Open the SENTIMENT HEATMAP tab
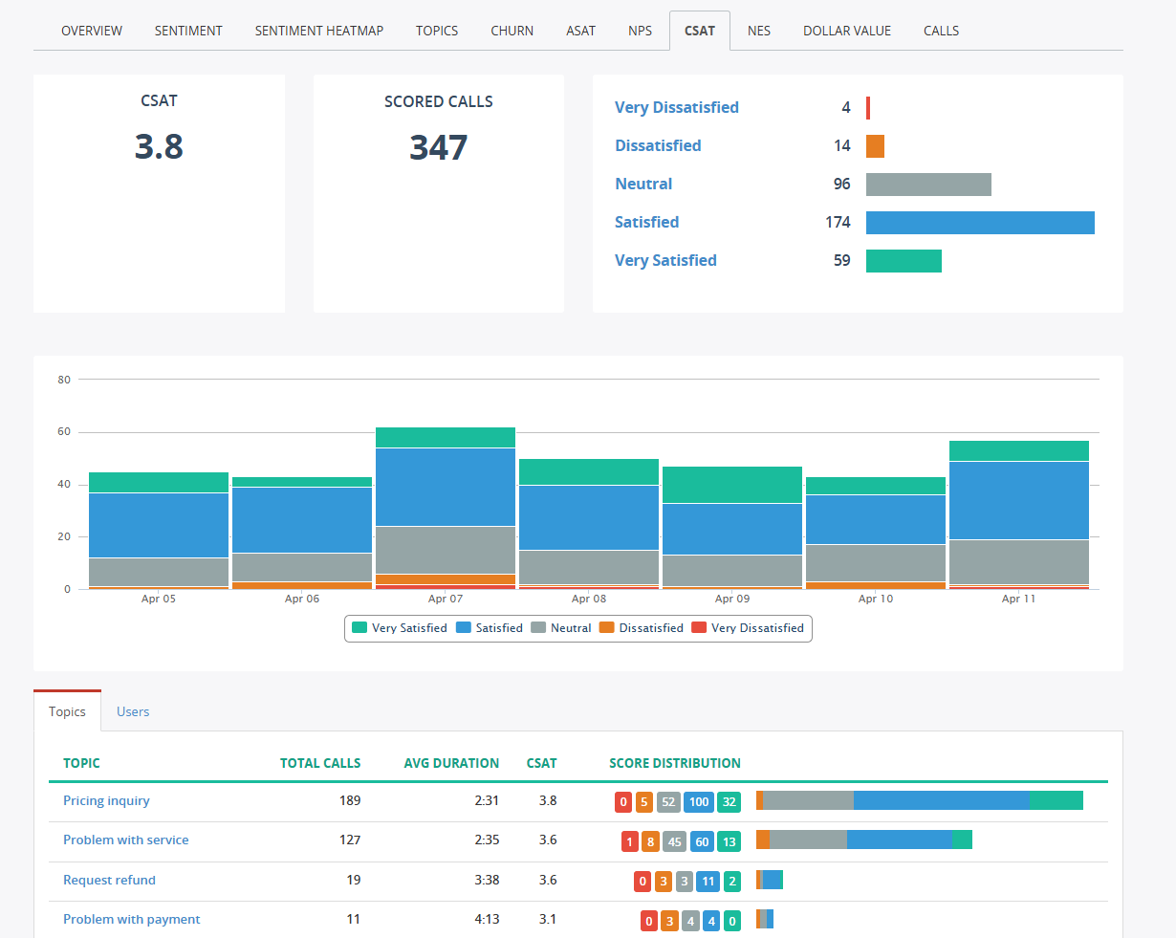Image resolution: width=1176 pixels, height=938 pixels. click(318, 30)
